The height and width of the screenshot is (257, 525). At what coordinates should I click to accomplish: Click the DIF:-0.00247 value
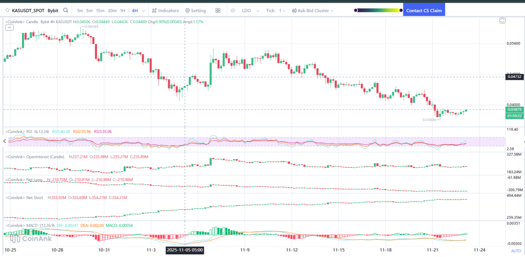pos(67,225)
